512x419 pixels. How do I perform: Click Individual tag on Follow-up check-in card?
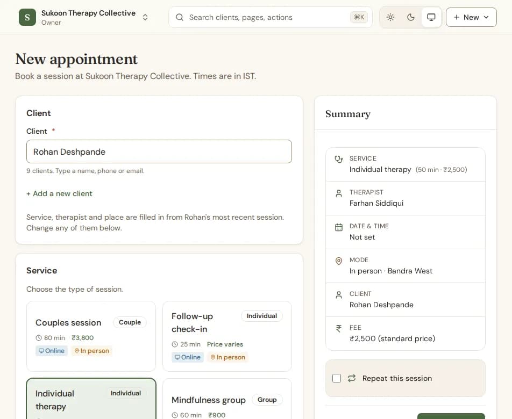[x=261, y=316]
